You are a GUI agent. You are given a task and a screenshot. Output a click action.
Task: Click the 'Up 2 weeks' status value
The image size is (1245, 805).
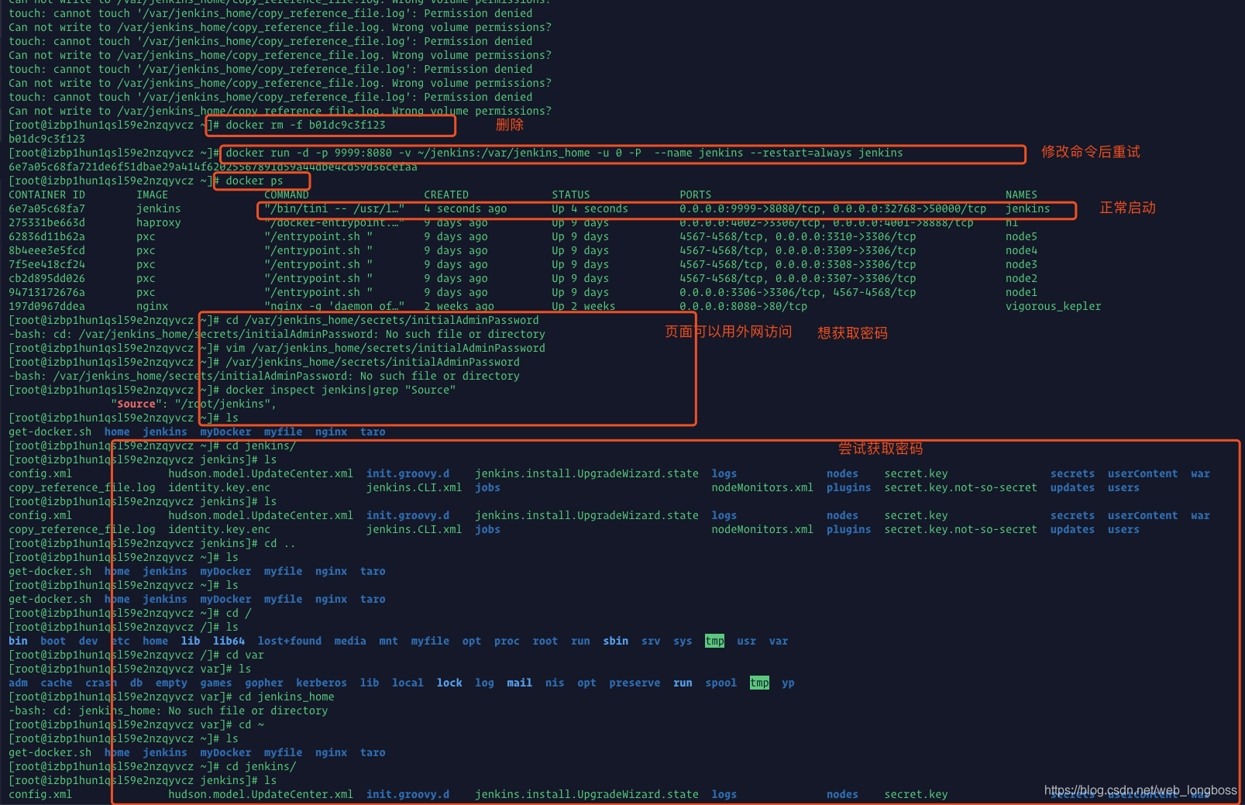click(x=583, y=306)
